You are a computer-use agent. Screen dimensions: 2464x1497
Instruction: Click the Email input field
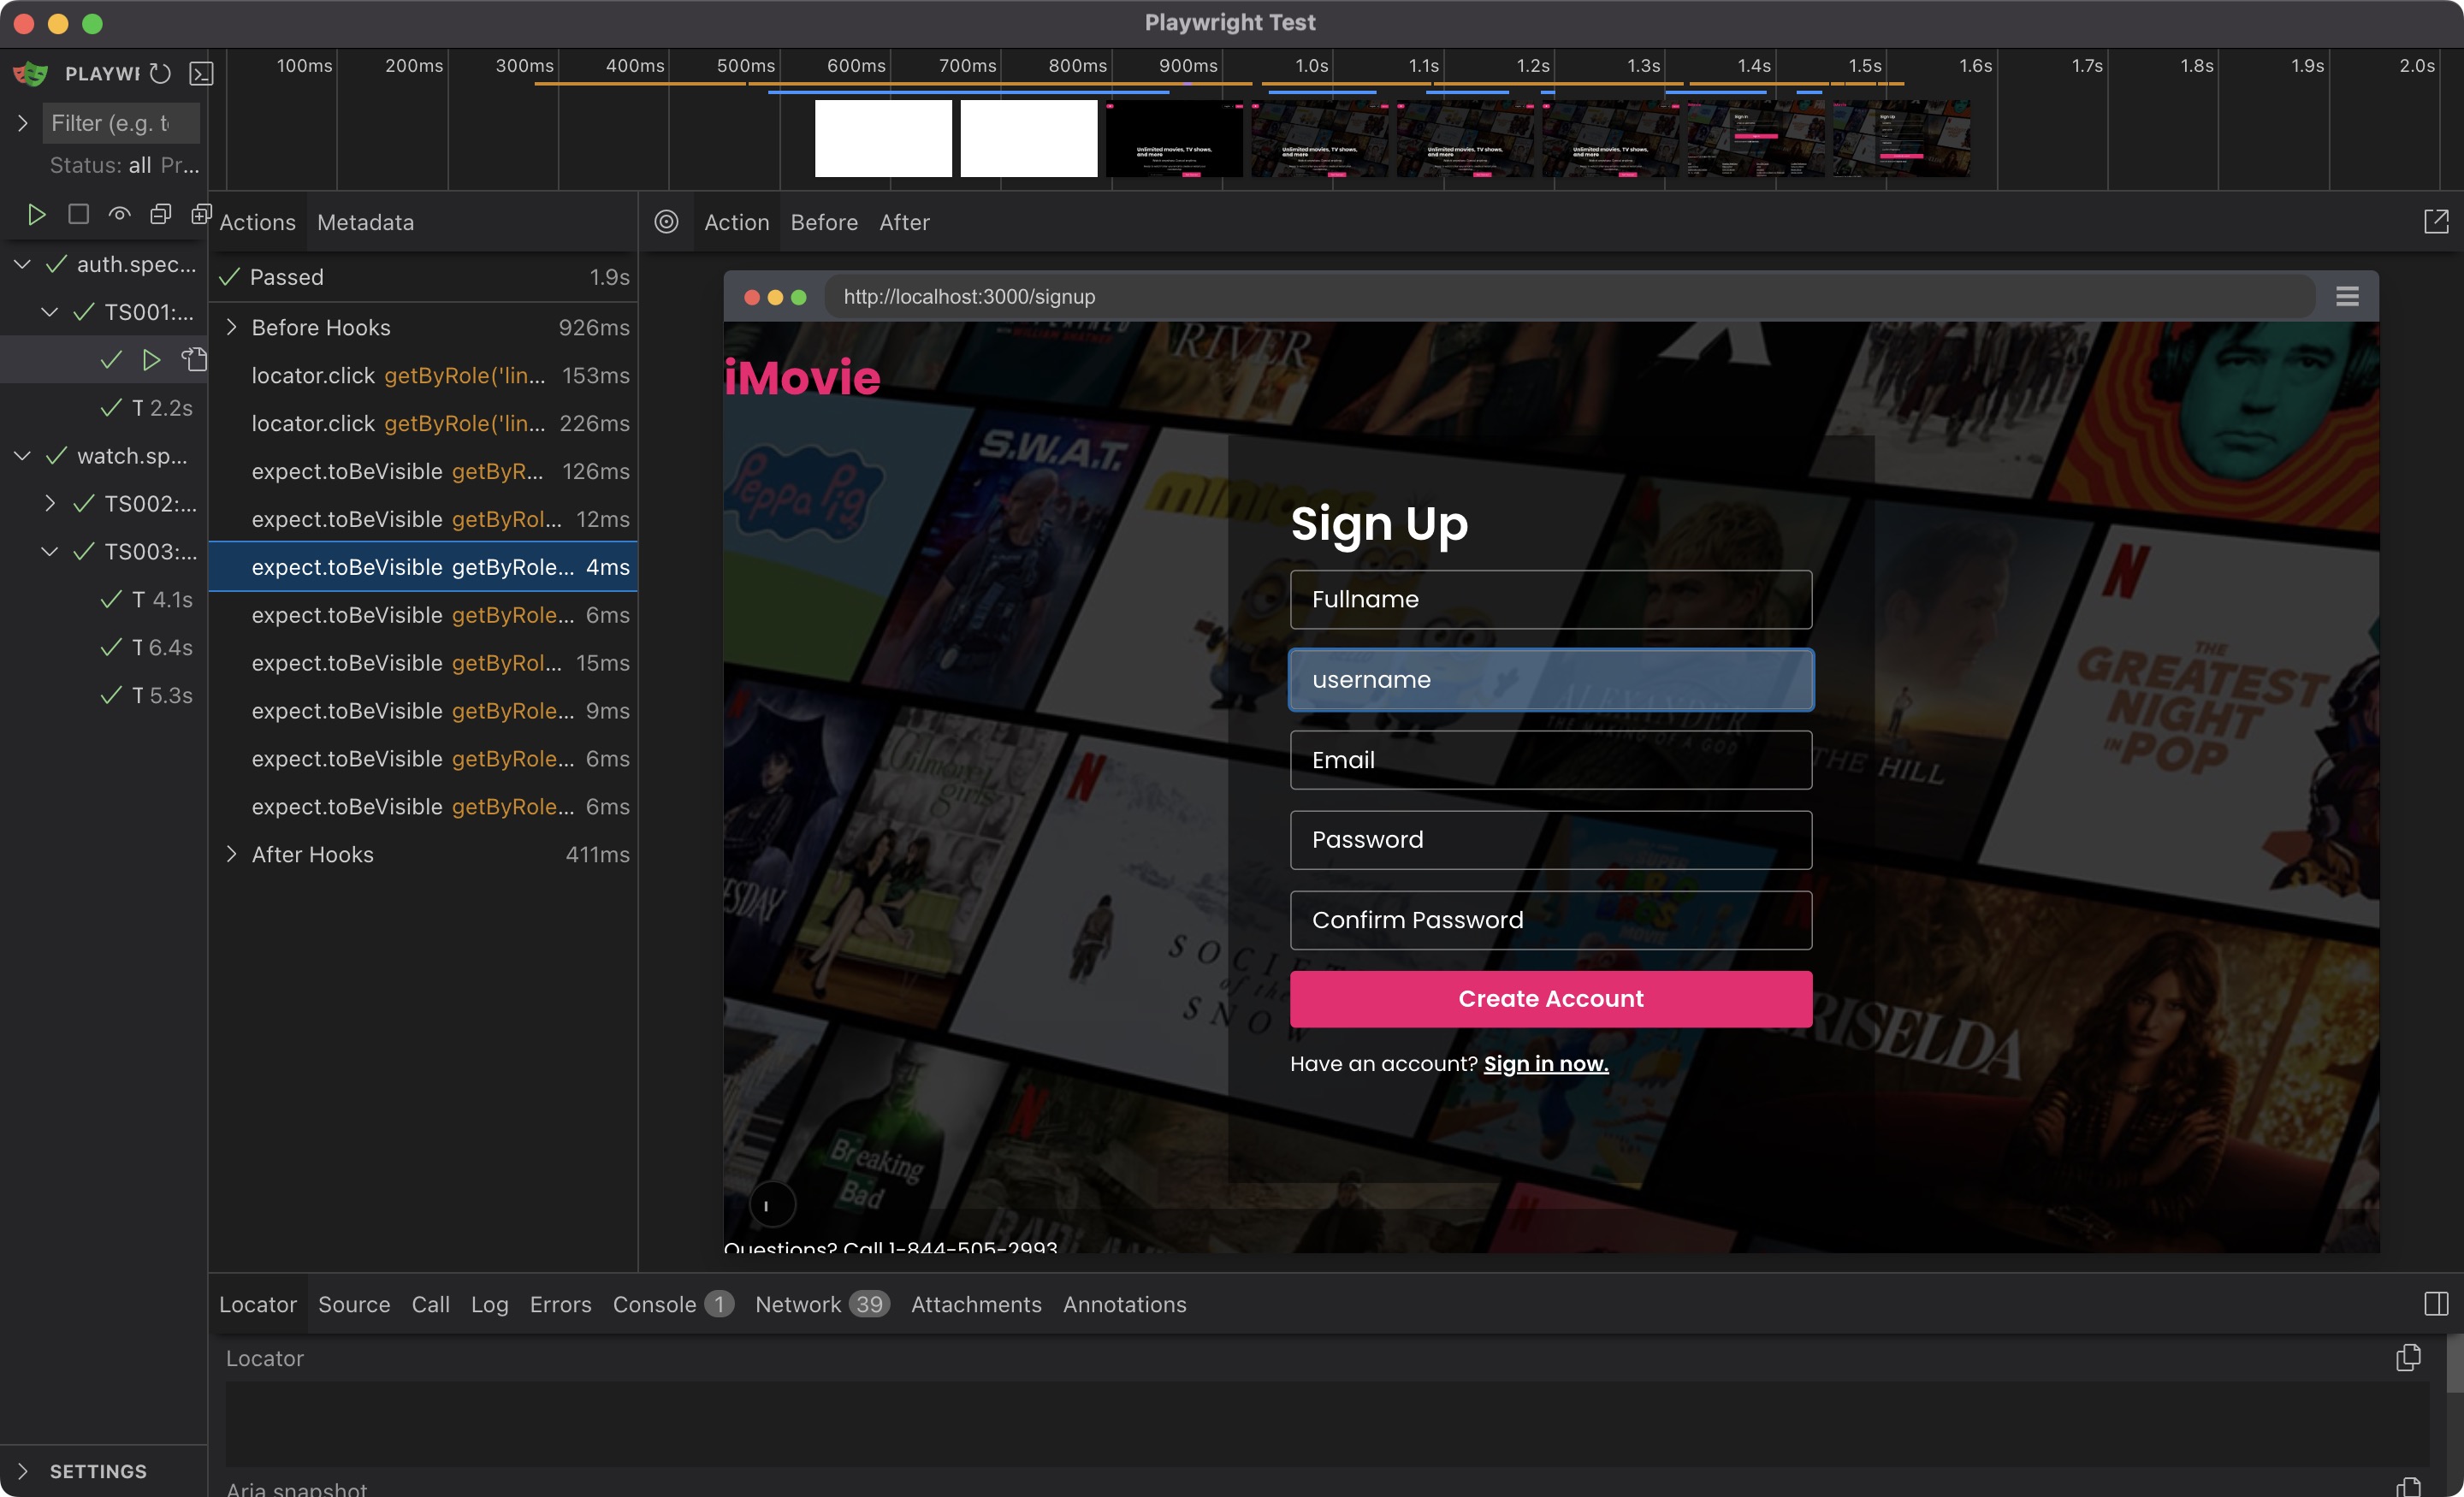click(x=1551, y=760)
